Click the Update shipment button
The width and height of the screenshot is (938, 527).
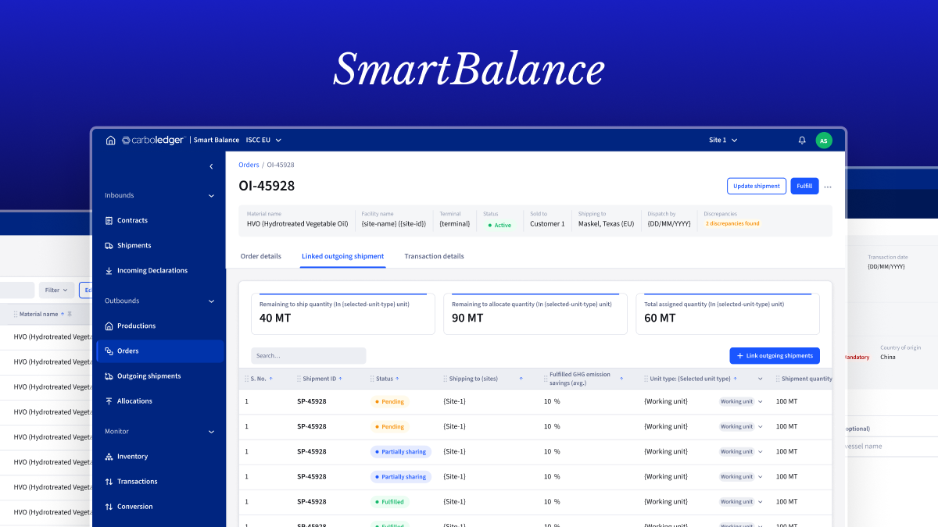coord(757,186)
